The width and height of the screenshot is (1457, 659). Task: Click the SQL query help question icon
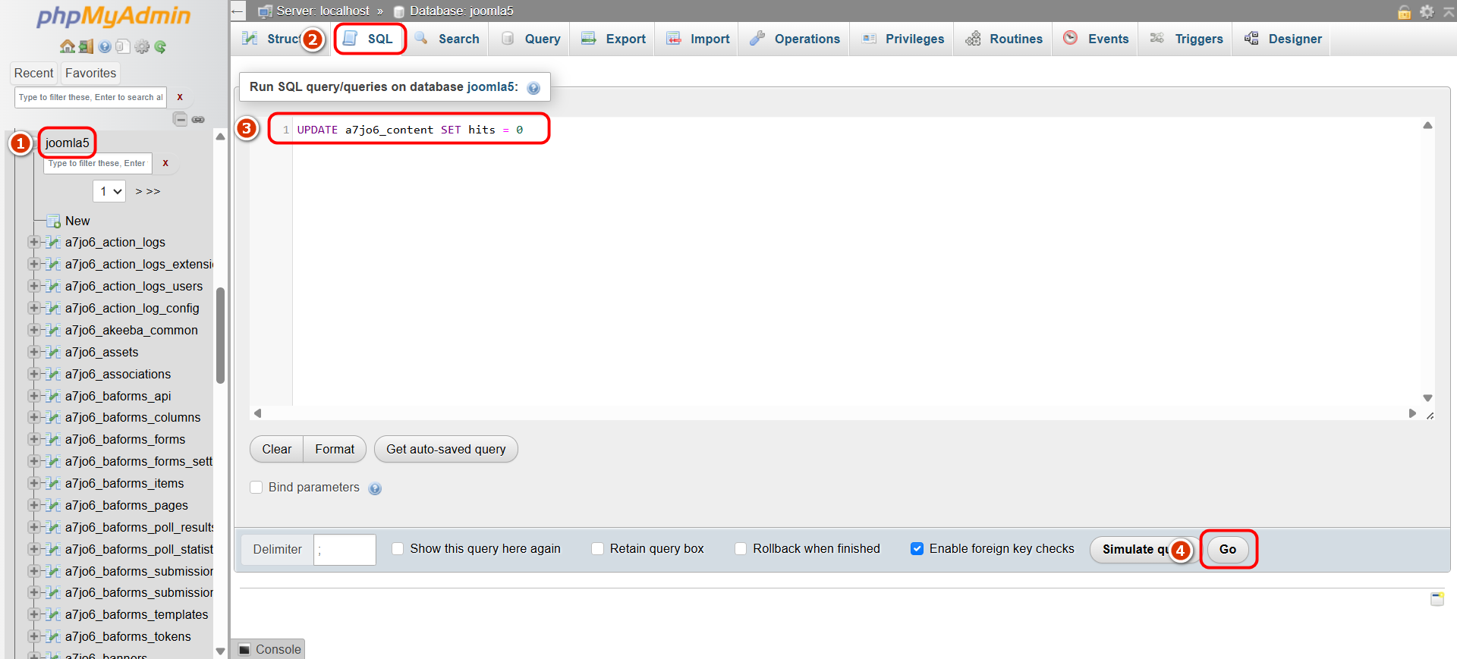[x=533, y=88]
